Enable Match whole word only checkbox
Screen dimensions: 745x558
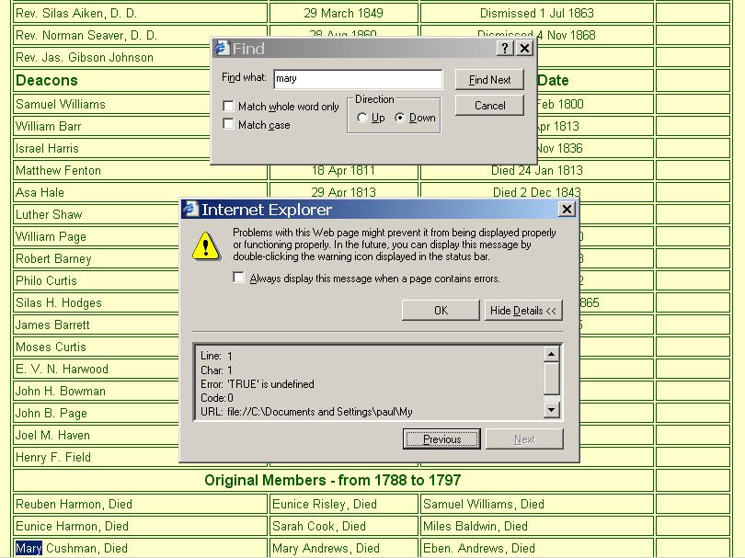click(x=229, y=107)
